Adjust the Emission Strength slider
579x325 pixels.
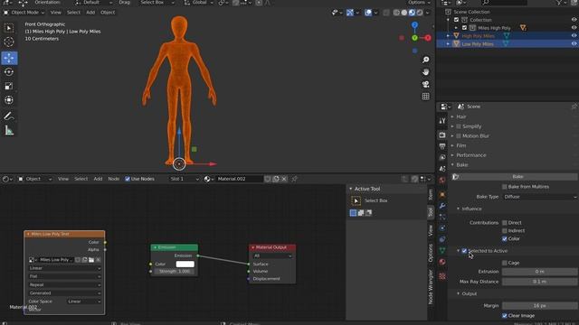(175, 272)
